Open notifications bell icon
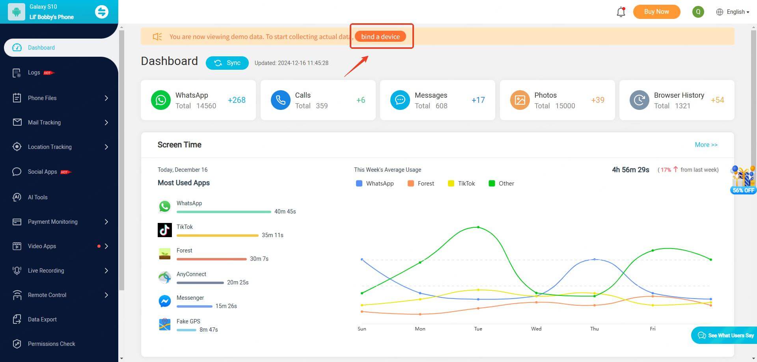757x362 pixels. [x=621, y=12]
